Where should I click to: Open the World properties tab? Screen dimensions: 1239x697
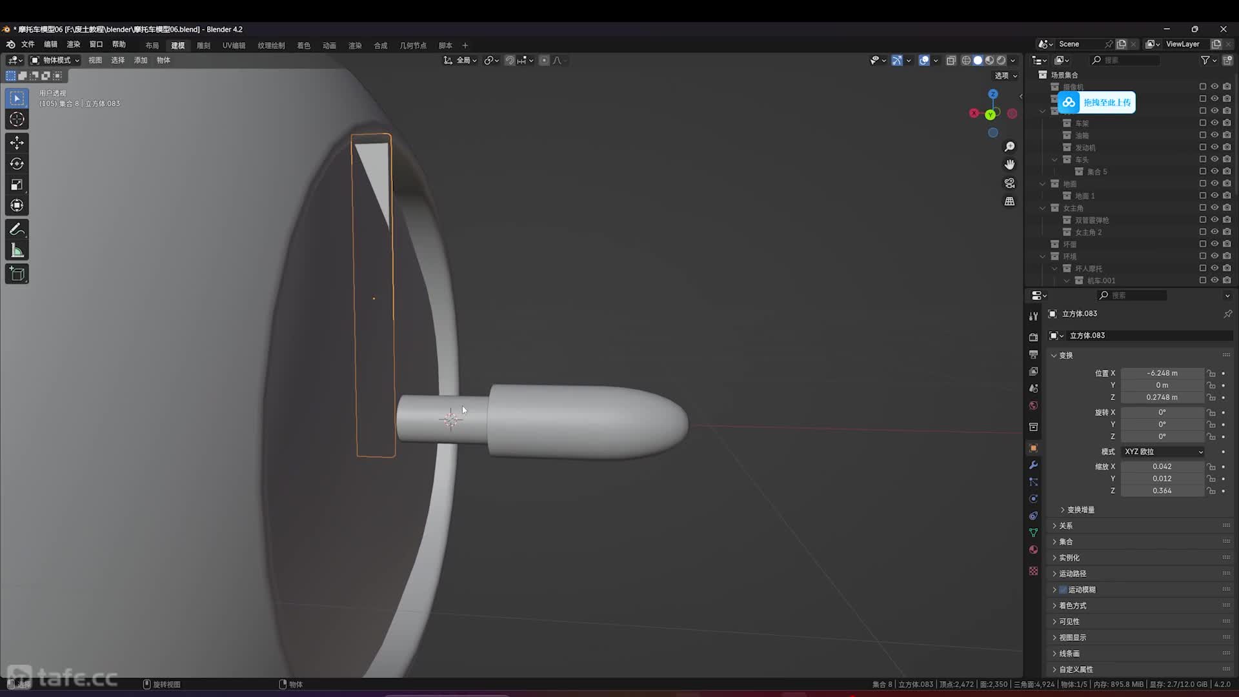click(1033, 405)
